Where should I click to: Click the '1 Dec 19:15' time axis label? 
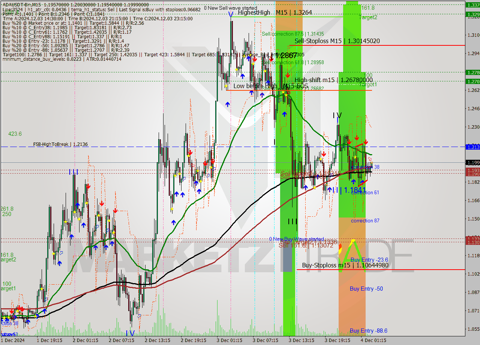point(49,340)
